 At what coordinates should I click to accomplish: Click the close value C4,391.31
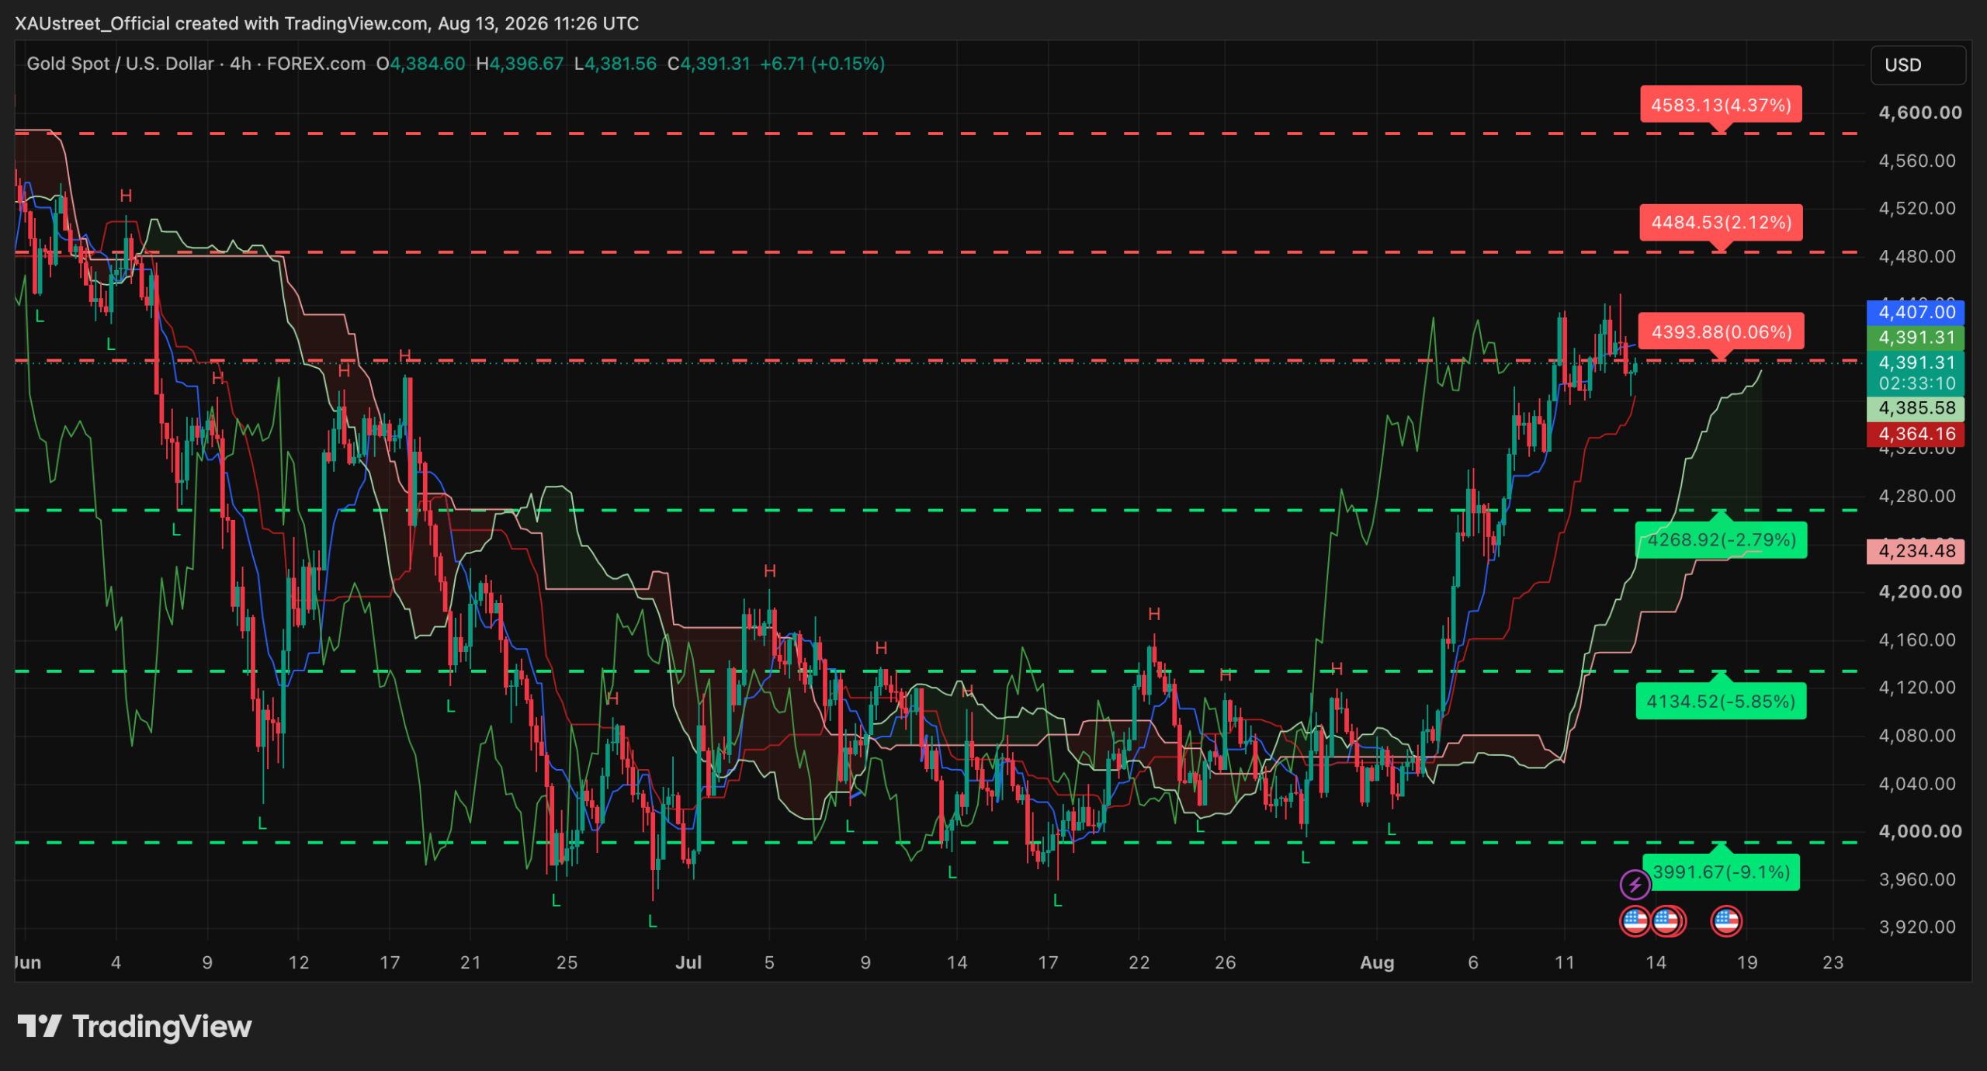709,64
